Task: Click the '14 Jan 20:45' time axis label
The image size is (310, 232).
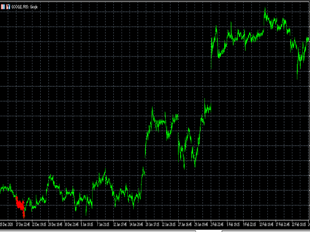Action: click(x=137, y=224)
